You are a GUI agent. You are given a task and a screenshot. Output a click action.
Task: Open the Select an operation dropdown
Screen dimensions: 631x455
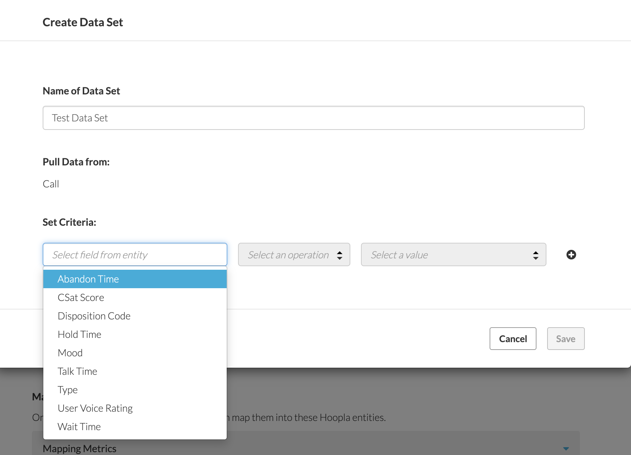pos(294,254)
